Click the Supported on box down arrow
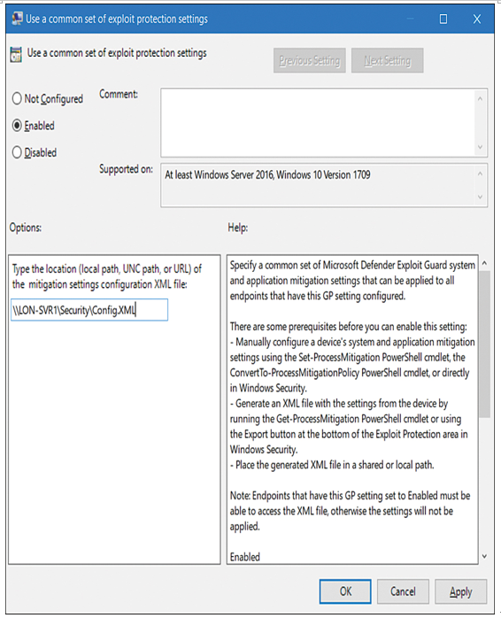Screen dimensions: 501x618 [480, 197]
